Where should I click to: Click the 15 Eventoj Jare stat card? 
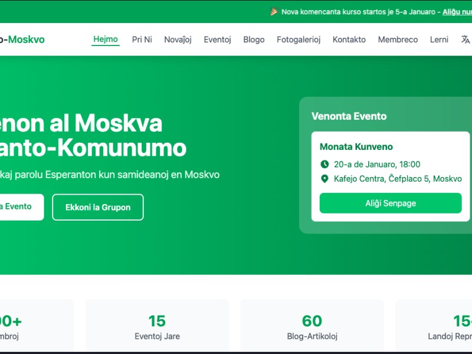[x=157, y=326]
